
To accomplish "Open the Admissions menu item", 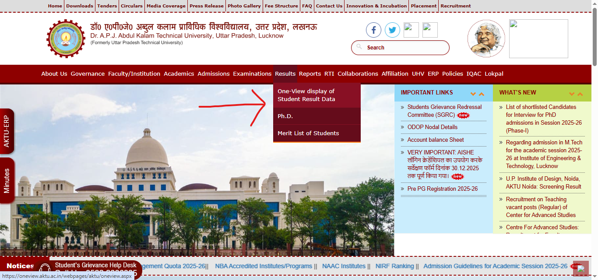I will pos(214,73).
